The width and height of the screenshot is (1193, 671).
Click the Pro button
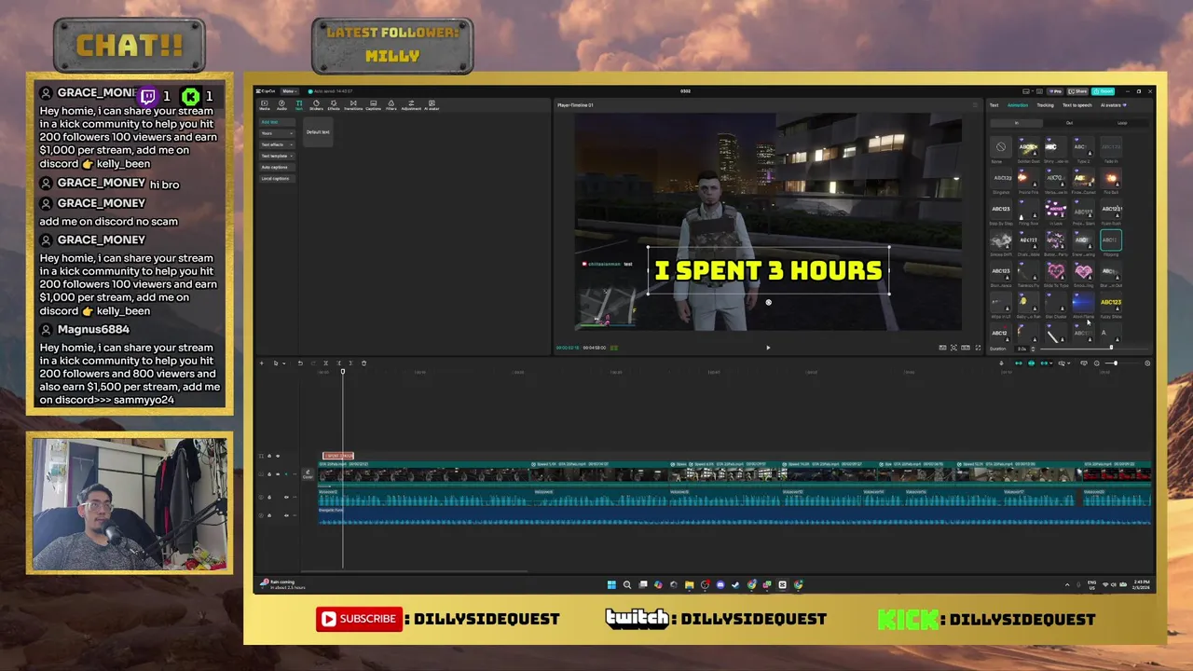(x=1055, y=91)
